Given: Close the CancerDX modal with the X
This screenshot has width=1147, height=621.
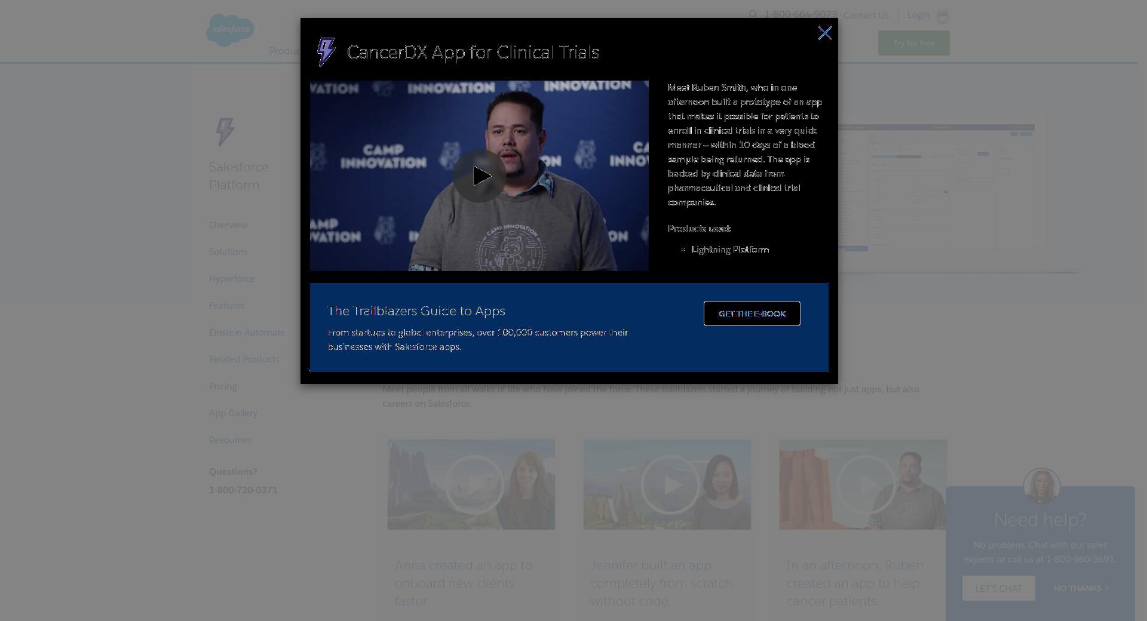Looking at the screenshot, I should click(824, 33).
